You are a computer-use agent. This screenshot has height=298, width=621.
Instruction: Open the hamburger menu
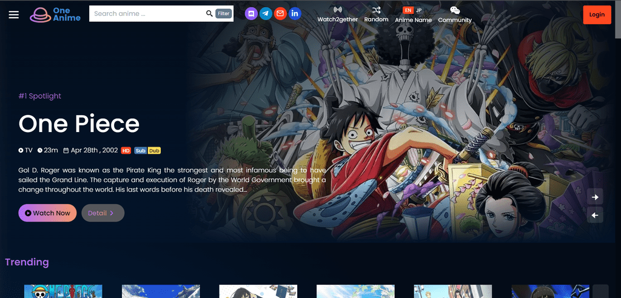coord(14,15)
